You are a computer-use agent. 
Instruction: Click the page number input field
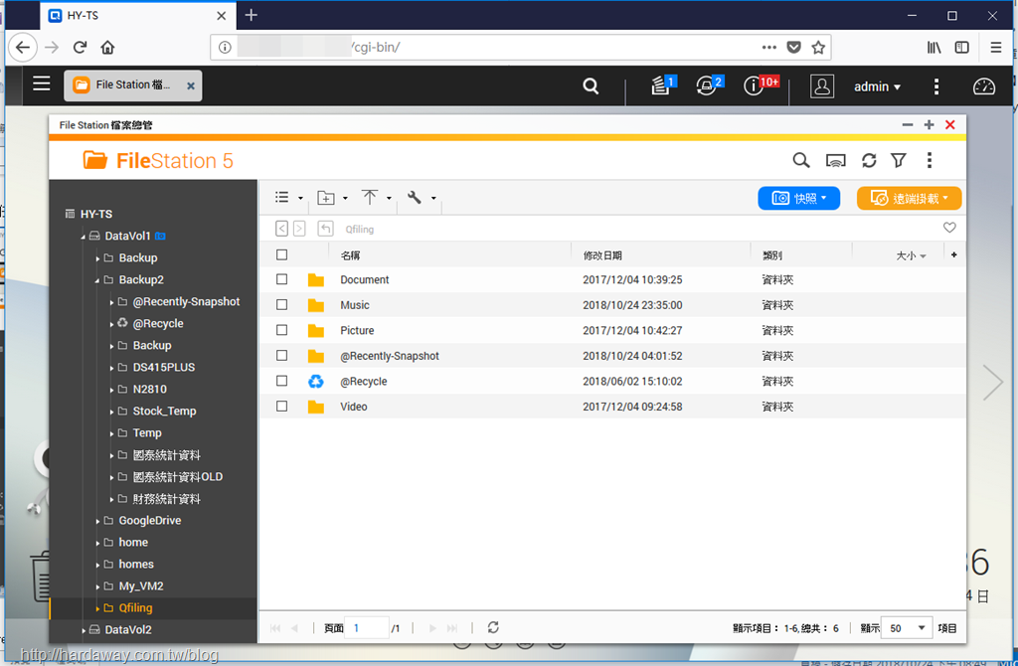tap(366, 627)
